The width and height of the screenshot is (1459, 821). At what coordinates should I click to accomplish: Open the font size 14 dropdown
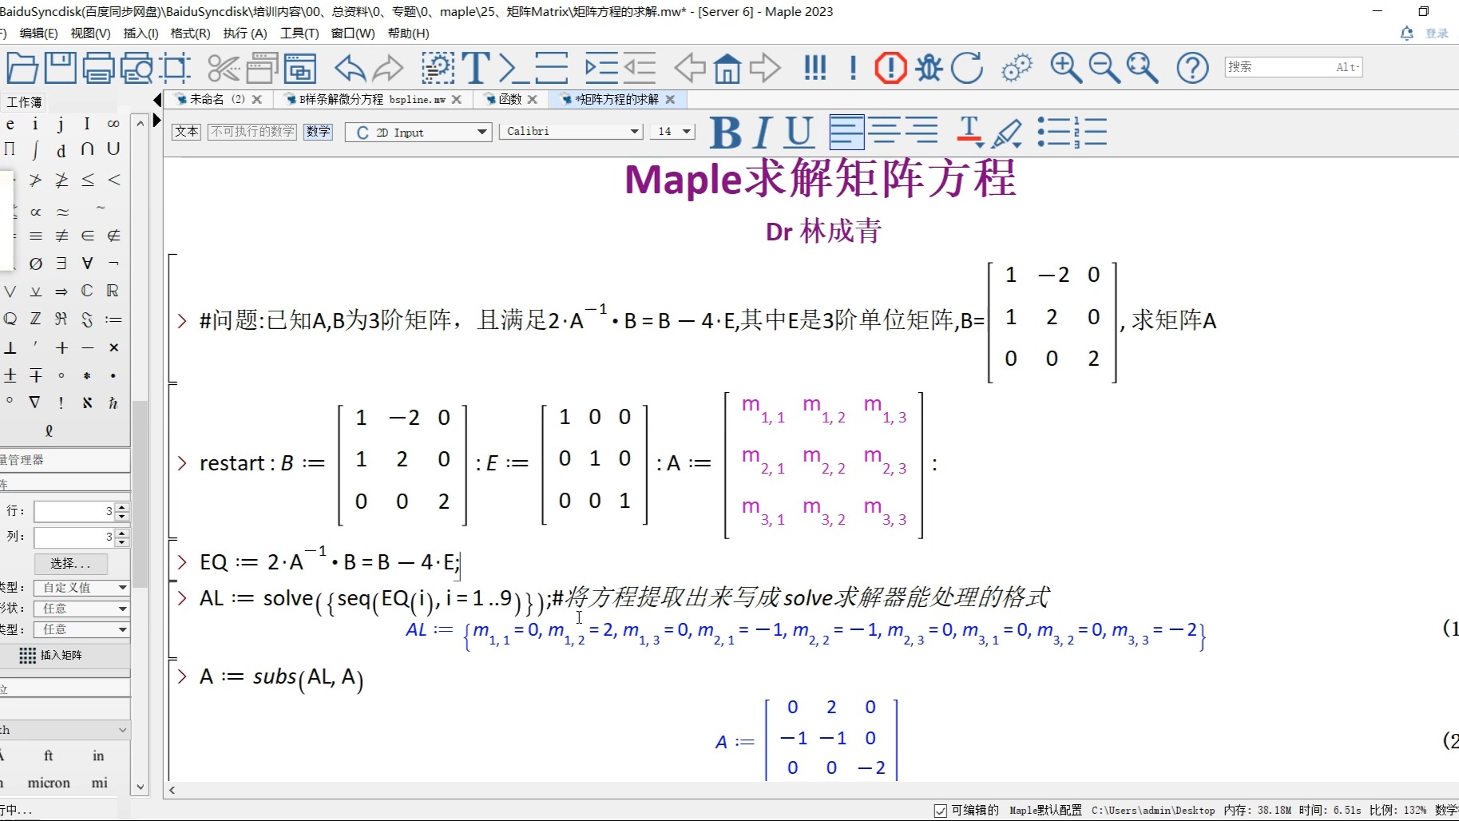click(x=672, y=131)
